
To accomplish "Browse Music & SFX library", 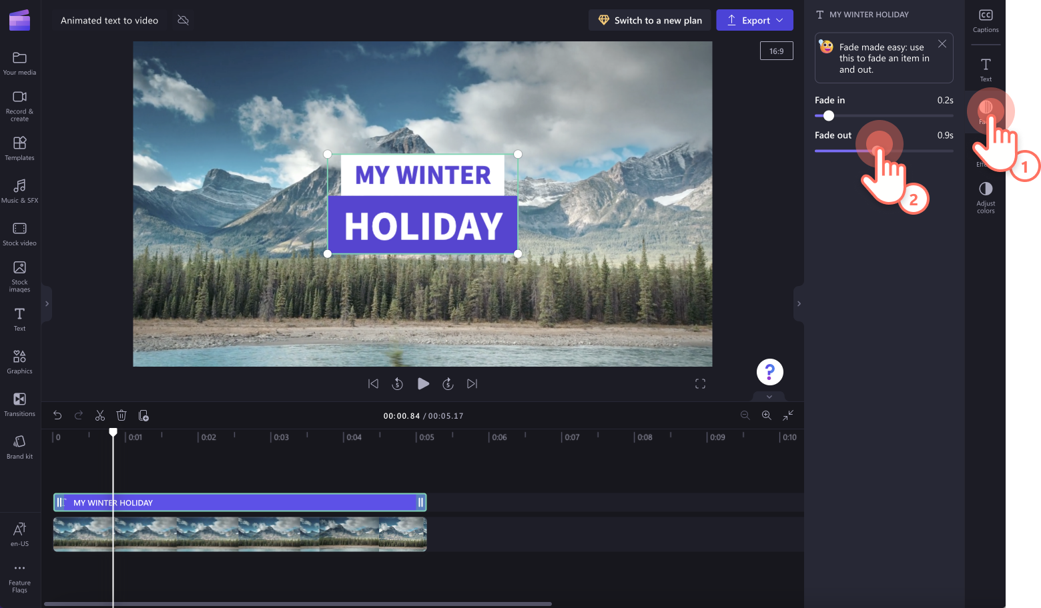I will [x=19, y=191].
